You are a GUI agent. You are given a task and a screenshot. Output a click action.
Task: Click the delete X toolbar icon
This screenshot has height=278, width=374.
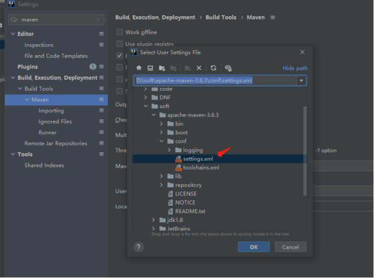(199, 68)
